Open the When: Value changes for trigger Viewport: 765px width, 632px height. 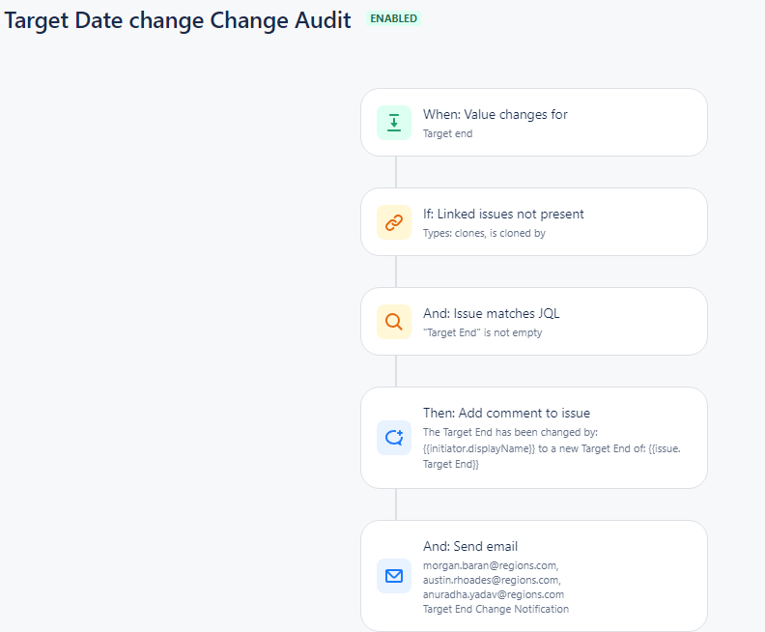(534, 123)
